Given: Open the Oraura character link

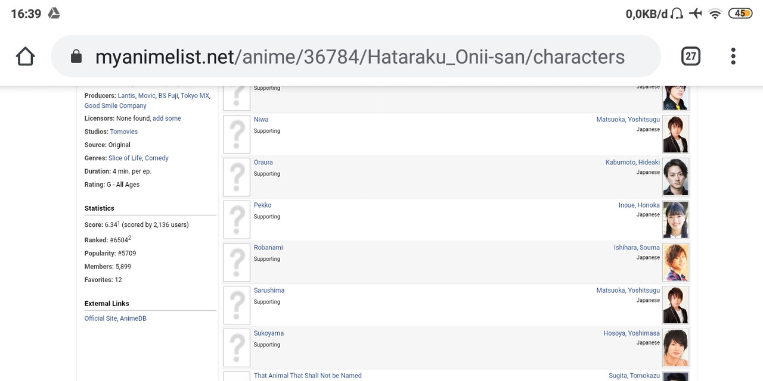Looking at the screenshot, I should pos(263,163).
